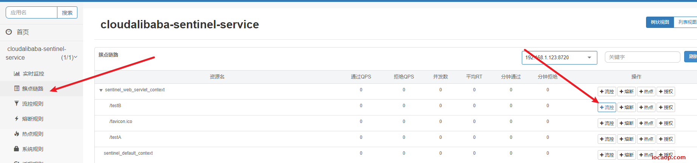Click the flame icon for 热点规则

(x=17, y=134)
